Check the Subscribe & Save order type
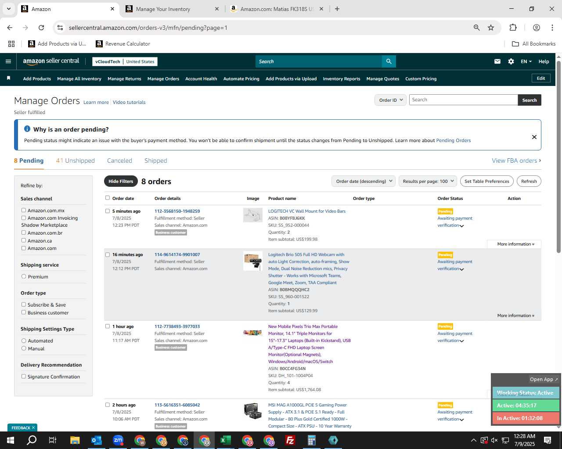562x449 pixels. pos(24,304)
